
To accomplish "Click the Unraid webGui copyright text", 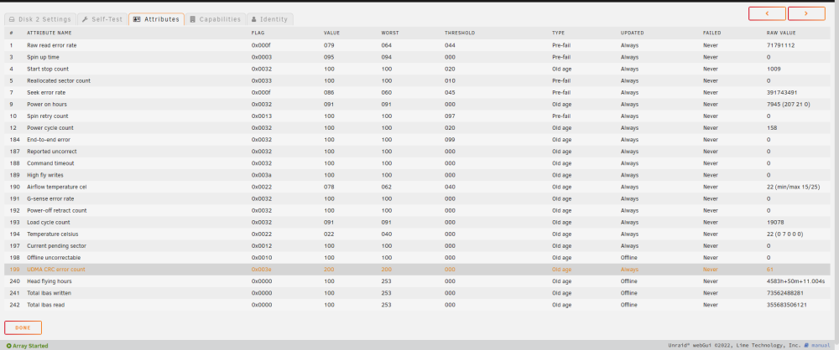I will 735,346.
